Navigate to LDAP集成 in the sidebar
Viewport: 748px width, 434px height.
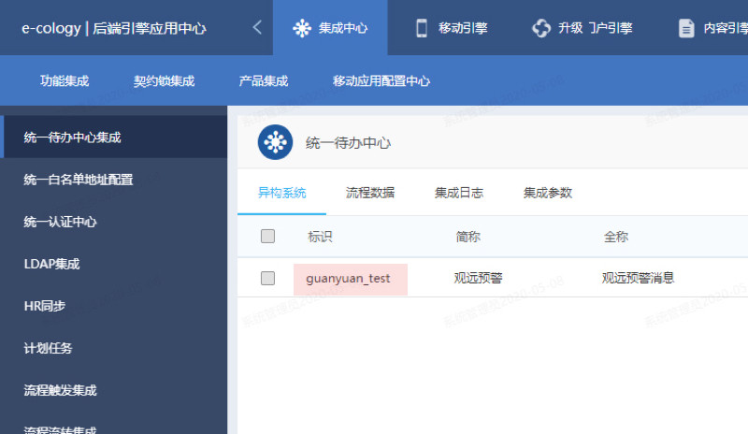[x=51, y=264]
